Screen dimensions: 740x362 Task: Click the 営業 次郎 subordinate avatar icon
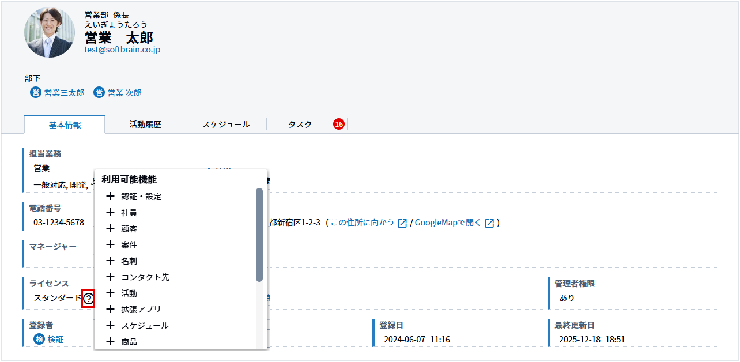tap(99, 93)
